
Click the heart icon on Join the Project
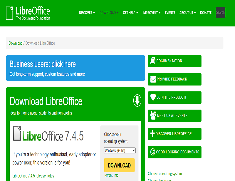pyautogui.click(x=153, y=97)
